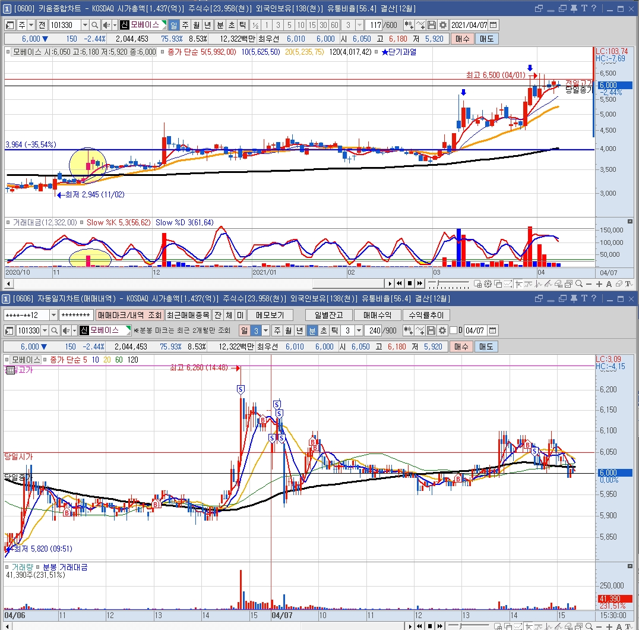
Task: Select the 잔 tab
Action: click(x=218, y=315)
